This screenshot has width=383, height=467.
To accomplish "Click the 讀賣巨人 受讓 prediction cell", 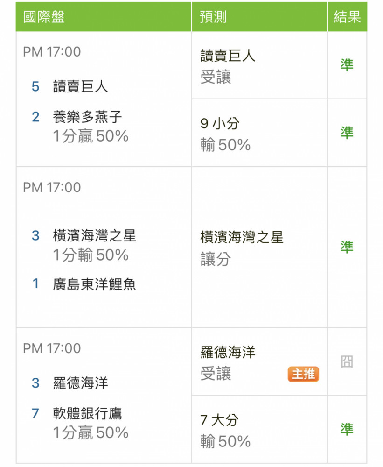I will (x=259, y=65).
